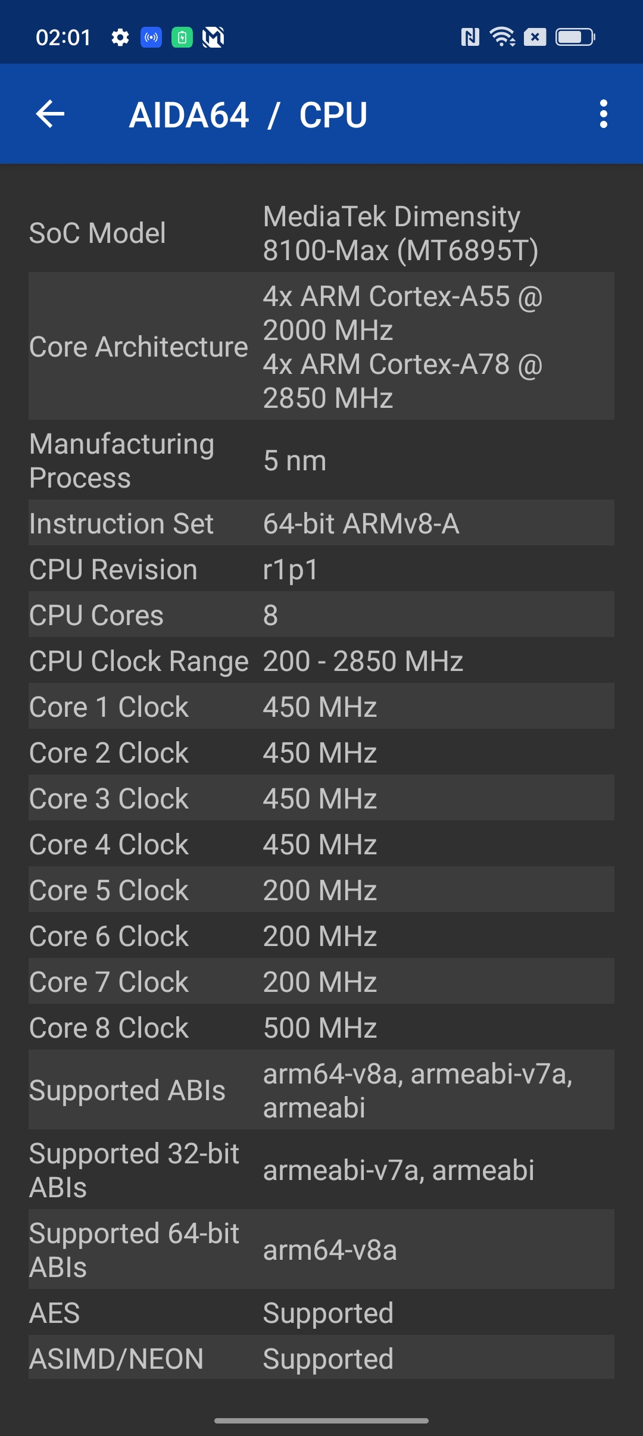Select the Supported ABIs row
The image size is (643, 1436).
click(321, 1090)
